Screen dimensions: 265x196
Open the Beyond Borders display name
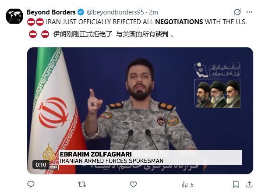coord(51,12)
